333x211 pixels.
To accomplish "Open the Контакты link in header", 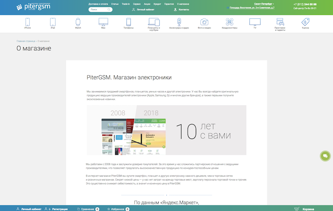I will coord(181,9).
